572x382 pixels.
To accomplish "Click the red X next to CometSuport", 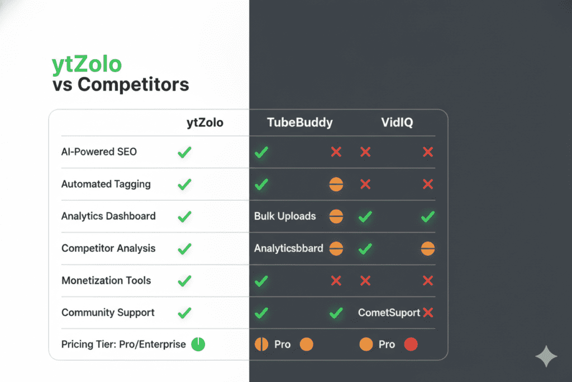I will [x=428, y=313].
